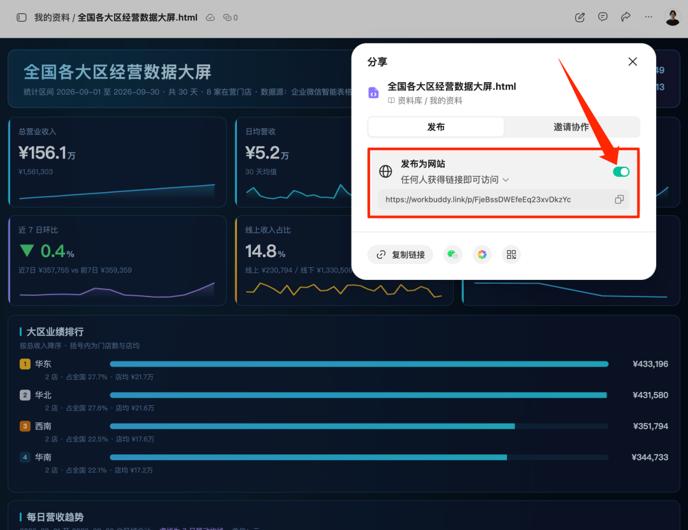The width and height of the screenshot is (688, 530).
Task: Click the 大区业绩排行 heading
Action: (55, 332)
